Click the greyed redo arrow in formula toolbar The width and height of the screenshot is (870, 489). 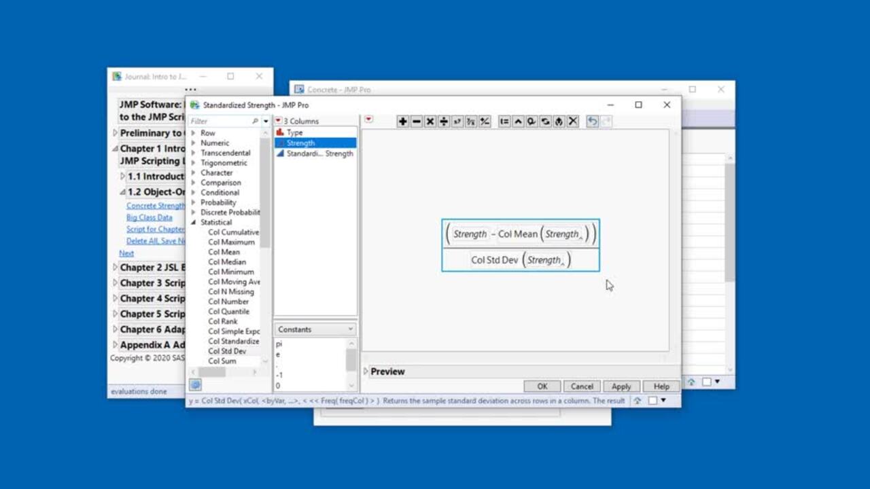point(606,122)
